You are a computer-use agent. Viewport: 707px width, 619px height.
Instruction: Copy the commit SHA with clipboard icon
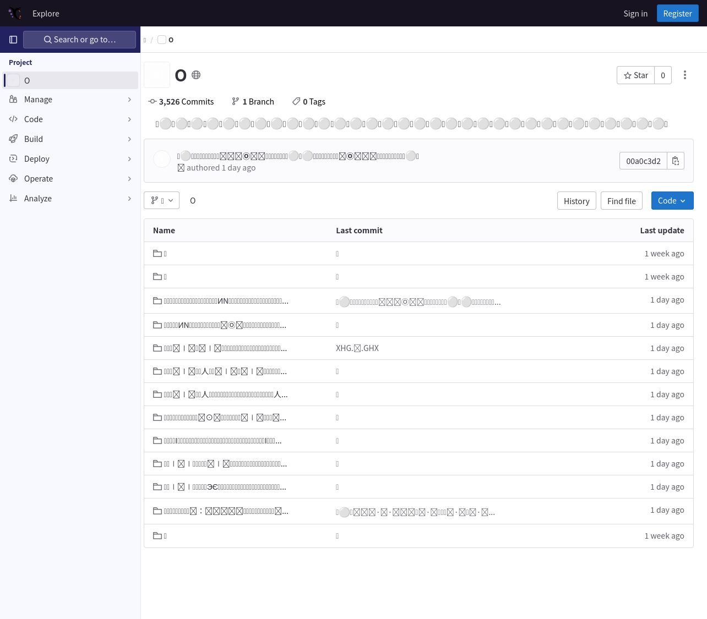(x=676, y=161)
